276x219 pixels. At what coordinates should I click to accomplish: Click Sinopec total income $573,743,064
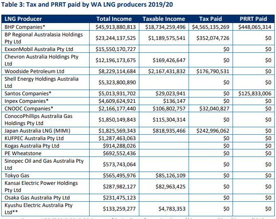[x=119, y=164]
